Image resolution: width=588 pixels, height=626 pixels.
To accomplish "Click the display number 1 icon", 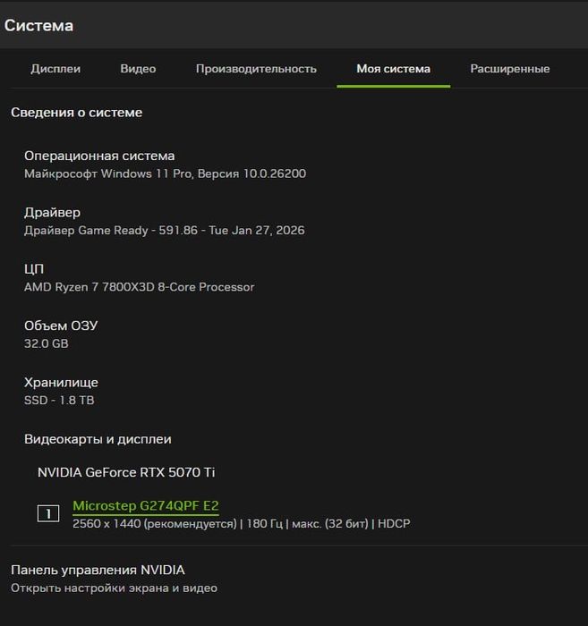I will coord(48,513).
